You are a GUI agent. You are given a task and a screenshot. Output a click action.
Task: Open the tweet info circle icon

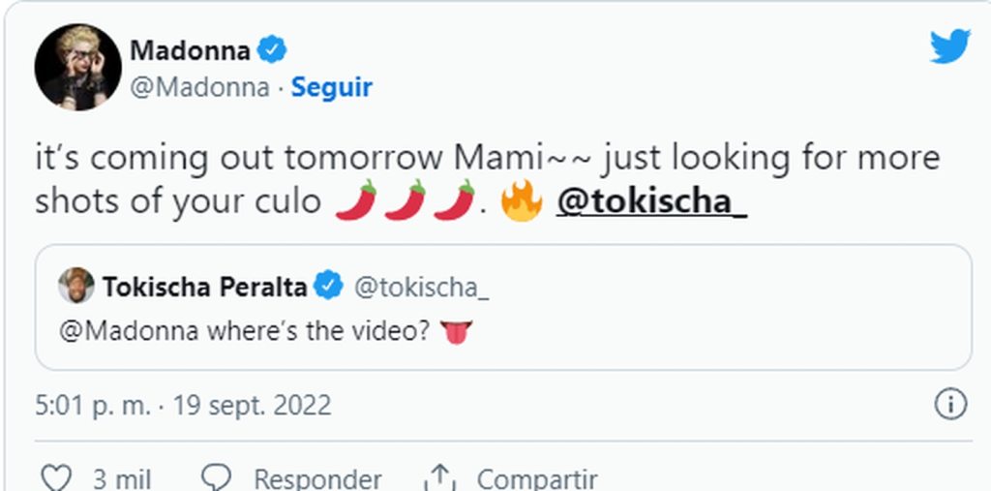950,405
